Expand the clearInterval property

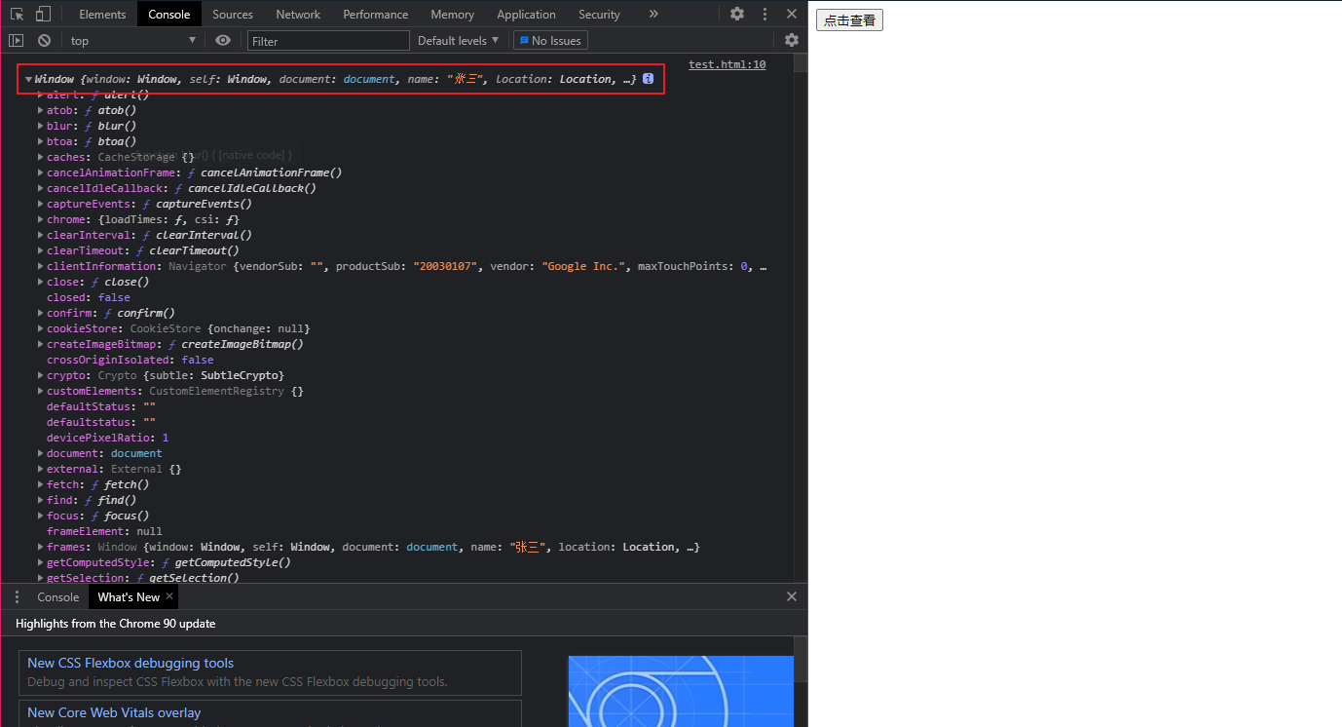coord(41,235)
